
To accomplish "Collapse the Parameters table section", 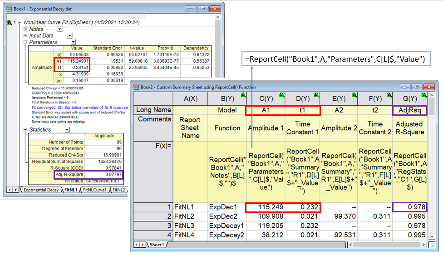I will point(25,42).
